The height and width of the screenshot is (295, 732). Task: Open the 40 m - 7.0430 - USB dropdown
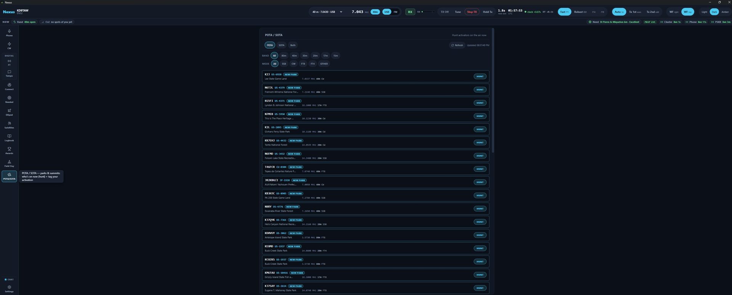327,12
